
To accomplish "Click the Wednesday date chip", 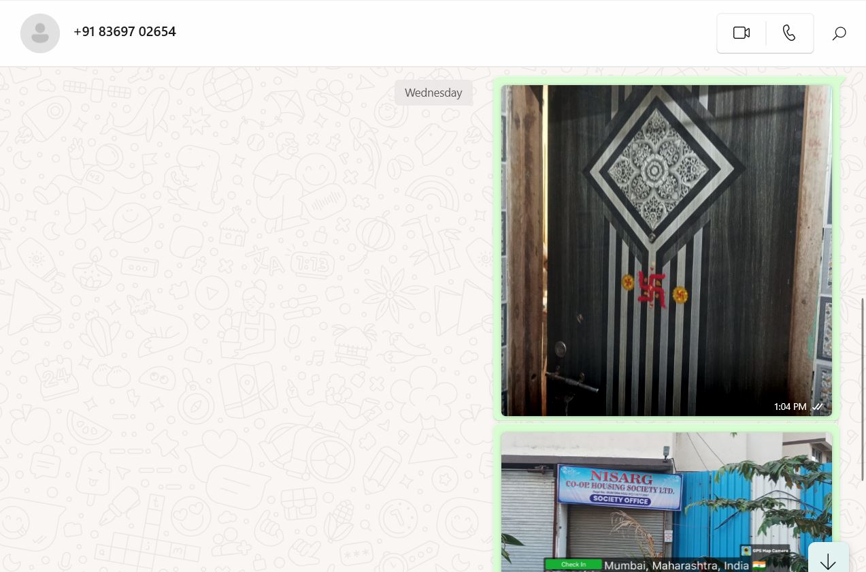I will coord(433,93).
